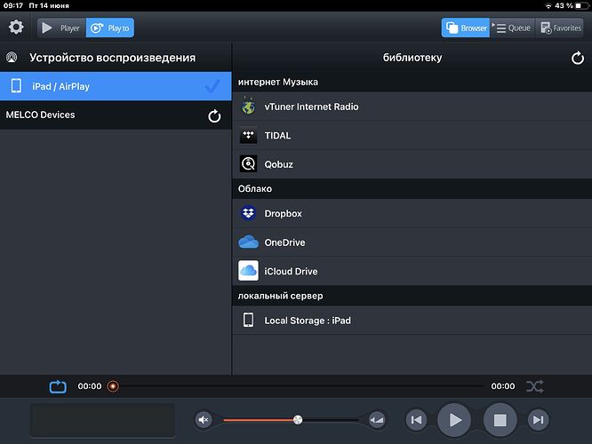Click the Wi-Fi status icon
This screenshot has width=592, height=444.
tap(548, 5)
